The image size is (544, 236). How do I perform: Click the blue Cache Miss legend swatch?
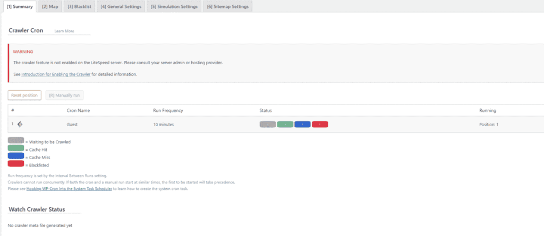(x=15, y=156)
